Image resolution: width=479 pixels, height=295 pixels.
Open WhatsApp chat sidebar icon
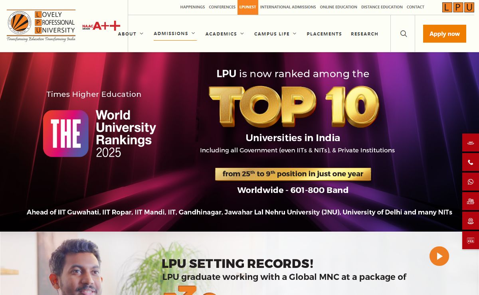[x=471, y=182]
